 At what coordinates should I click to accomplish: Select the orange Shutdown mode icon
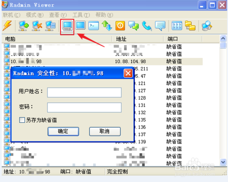tap(120, 26)
